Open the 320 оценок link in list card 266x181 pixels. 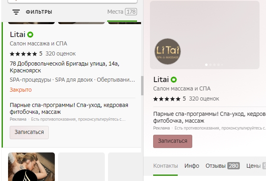tap(60, 54)
